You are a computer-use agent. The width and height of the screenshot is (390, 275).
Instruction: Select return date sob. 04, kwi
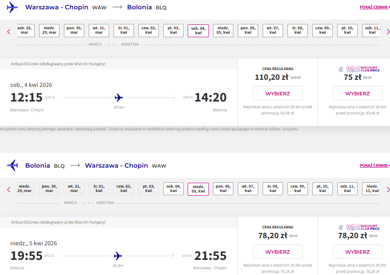click(x=173, y=189)
